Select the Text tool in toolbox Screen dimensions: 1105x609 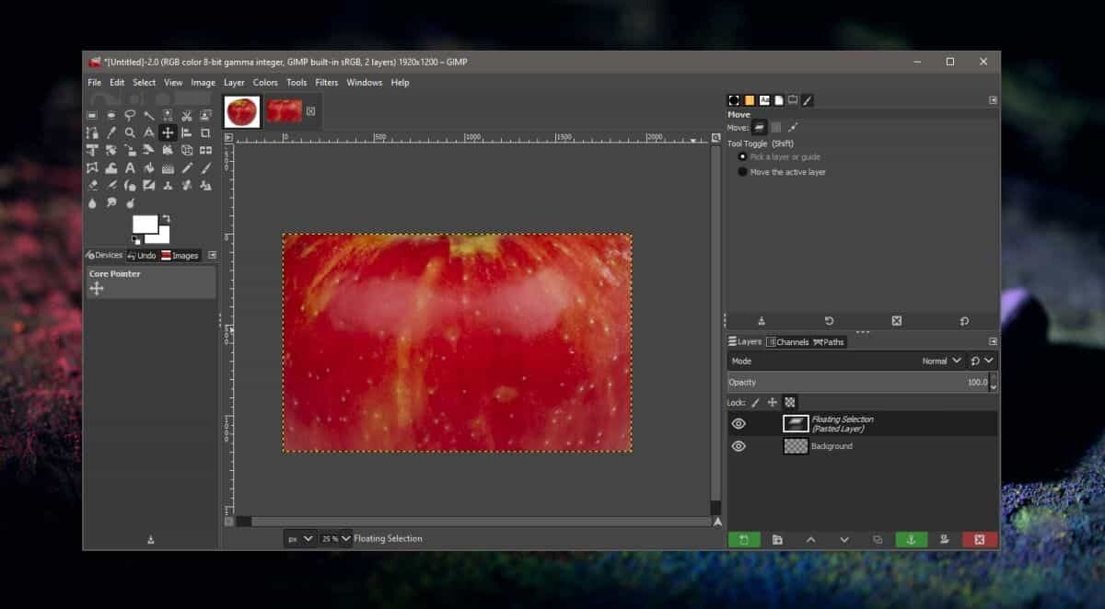[130, 168]
